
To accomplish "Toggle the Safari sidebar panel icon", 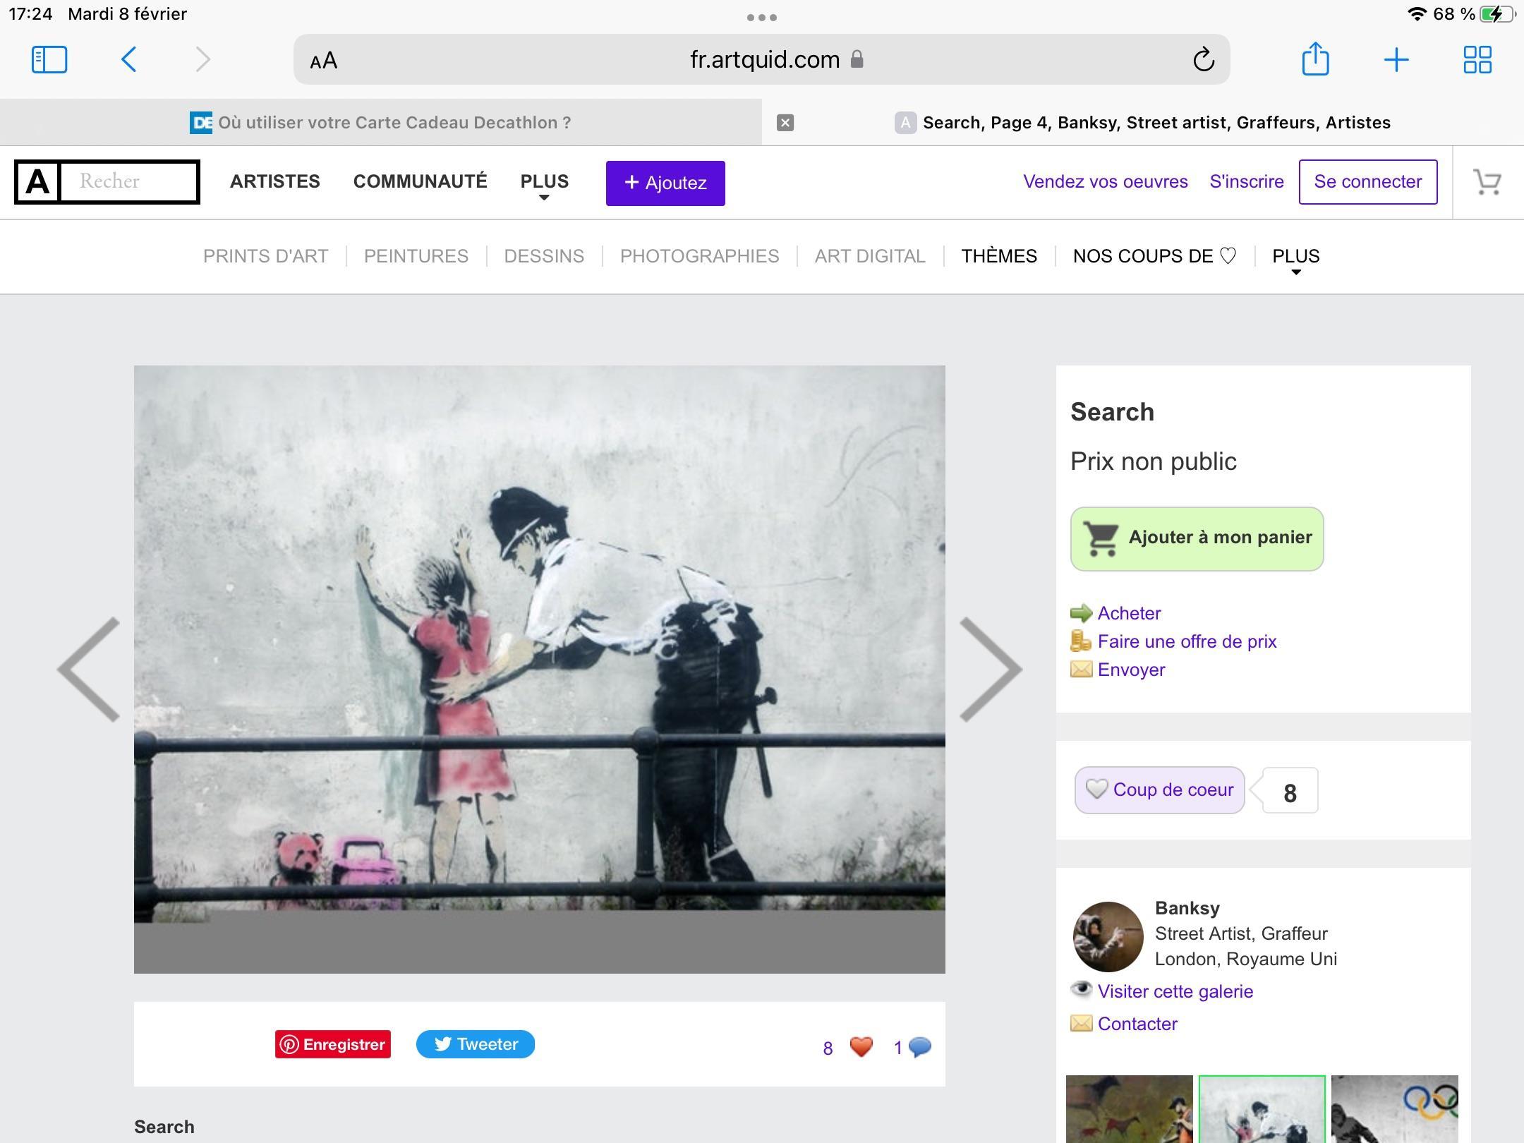I will [49, 60].
